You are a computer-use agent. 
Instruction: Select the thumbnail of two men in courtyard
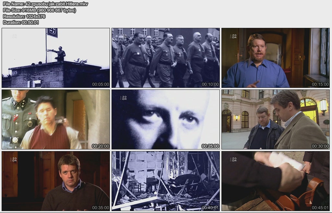pos(275,119)
